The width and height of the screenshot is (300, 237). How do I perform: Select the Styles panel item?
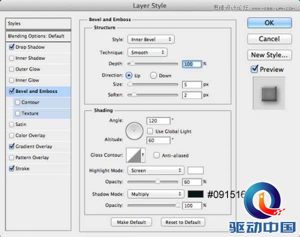click(38, 23)
